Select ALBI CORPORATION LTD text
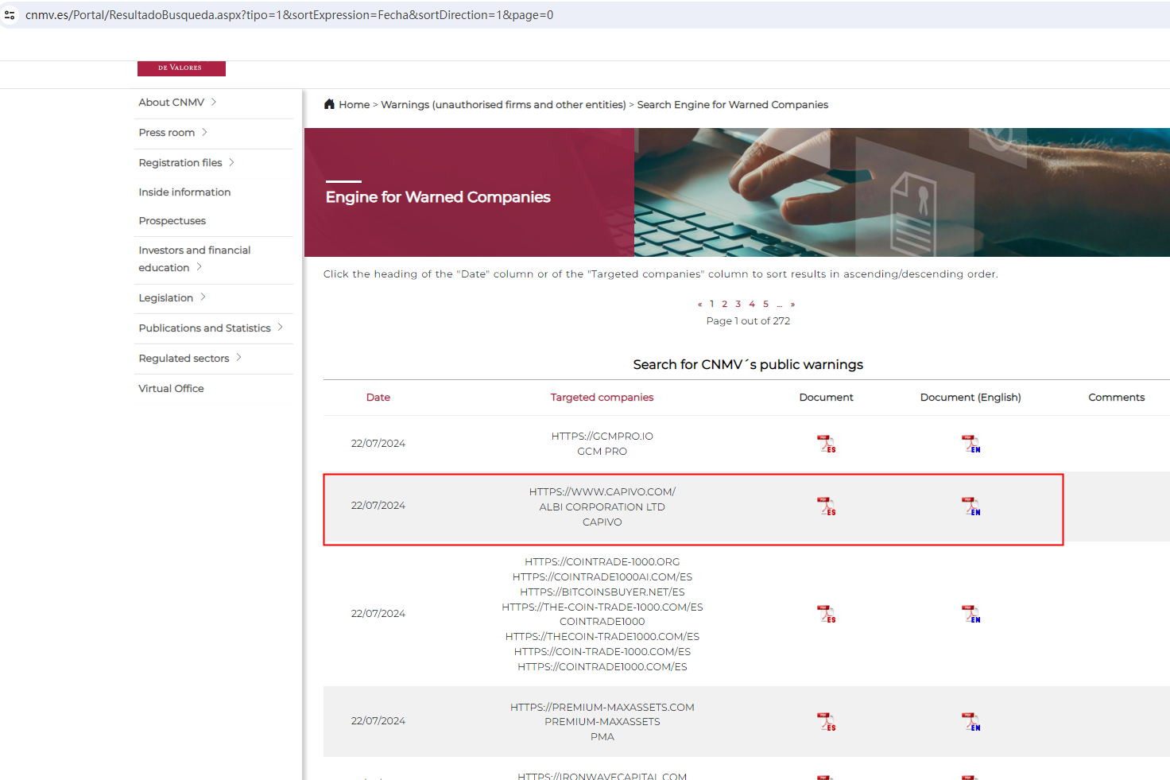Viewport: 1170px width, 780px height. 602,507
